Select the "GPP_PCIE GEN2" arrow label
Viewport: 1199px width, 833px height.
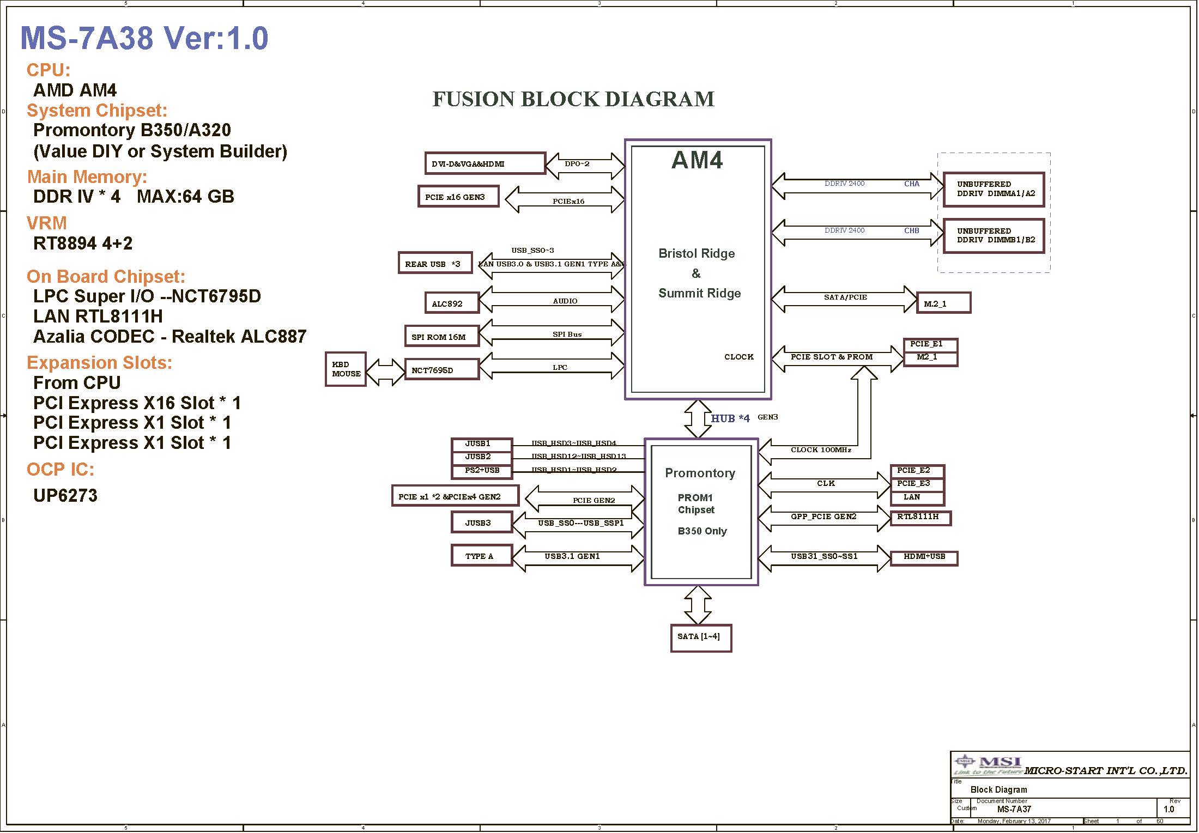[x=823, y=516]
